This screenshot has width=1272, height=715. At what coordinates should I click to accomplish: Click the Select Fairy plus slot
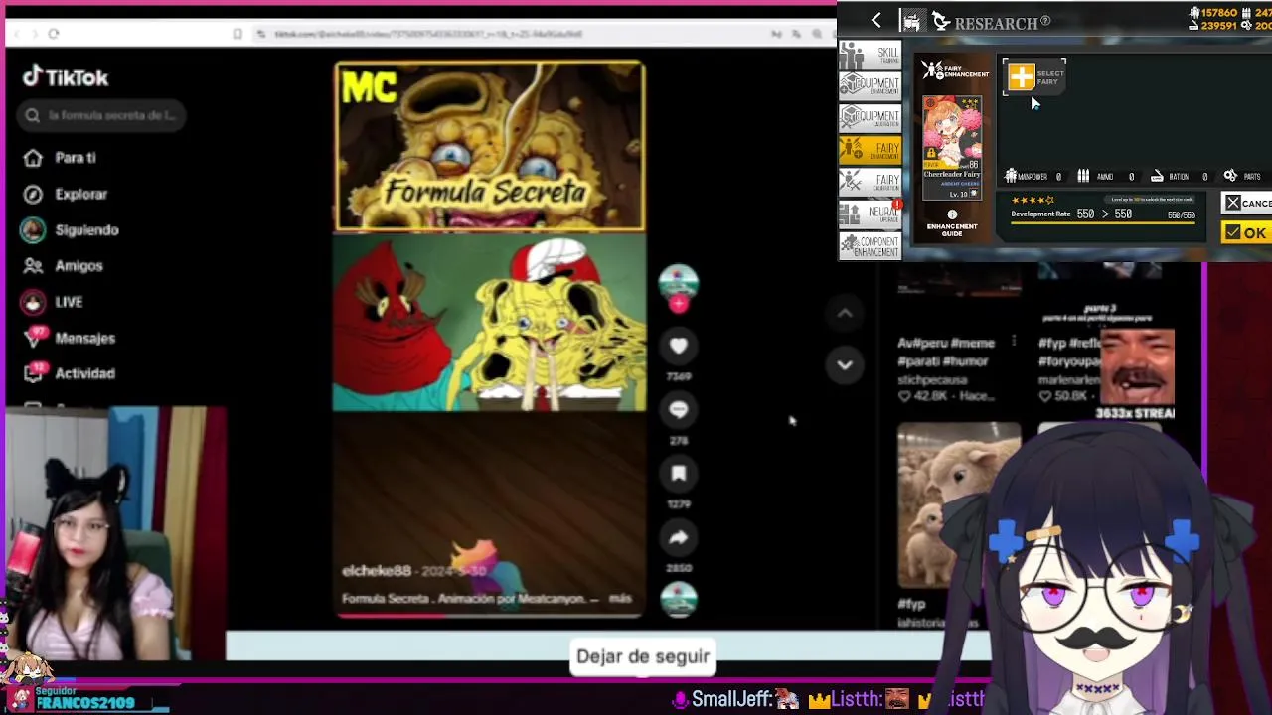coord(1033,76)
